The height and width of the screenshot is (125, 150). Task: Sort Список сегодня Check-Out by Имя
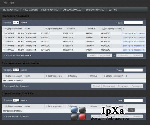pyautogui.click(x=27, y=106)
